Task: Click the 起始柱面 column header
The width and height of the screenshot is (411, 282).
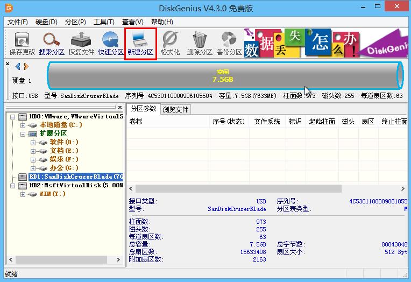Action: (x=322, y=122)
